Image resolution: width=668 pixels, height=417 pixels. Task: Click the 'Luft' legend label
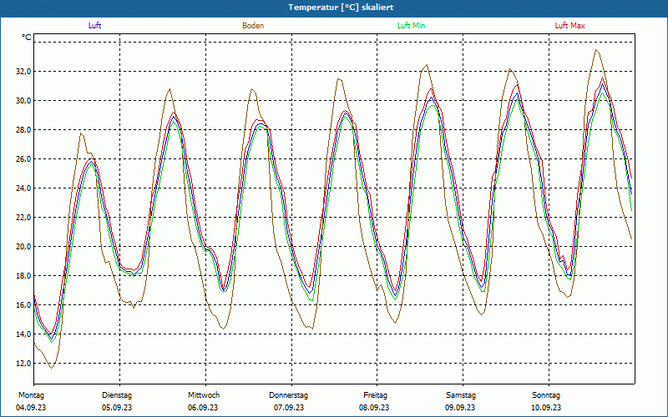pyautogui.click(x=94, y=26)
